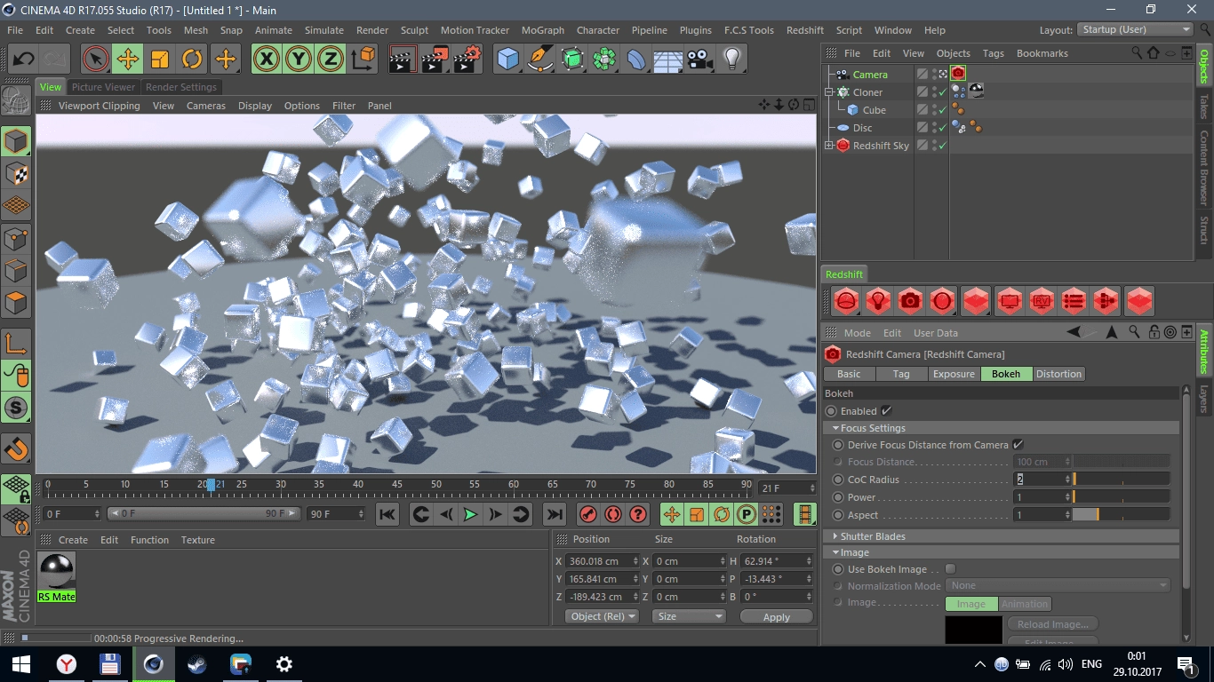The image size is (1214, 682).
Task: Open the Normalization Mode dropdown
Action: point(1058,585)
